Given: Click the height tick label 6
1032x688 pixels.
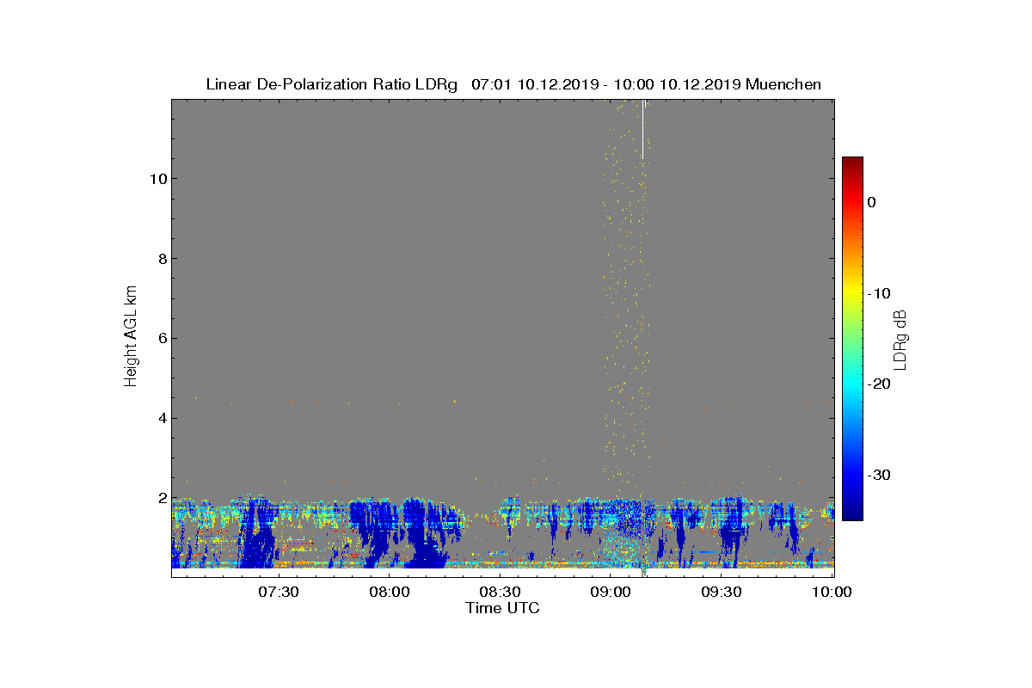Looking at the screenshot, I should point(161,339).
